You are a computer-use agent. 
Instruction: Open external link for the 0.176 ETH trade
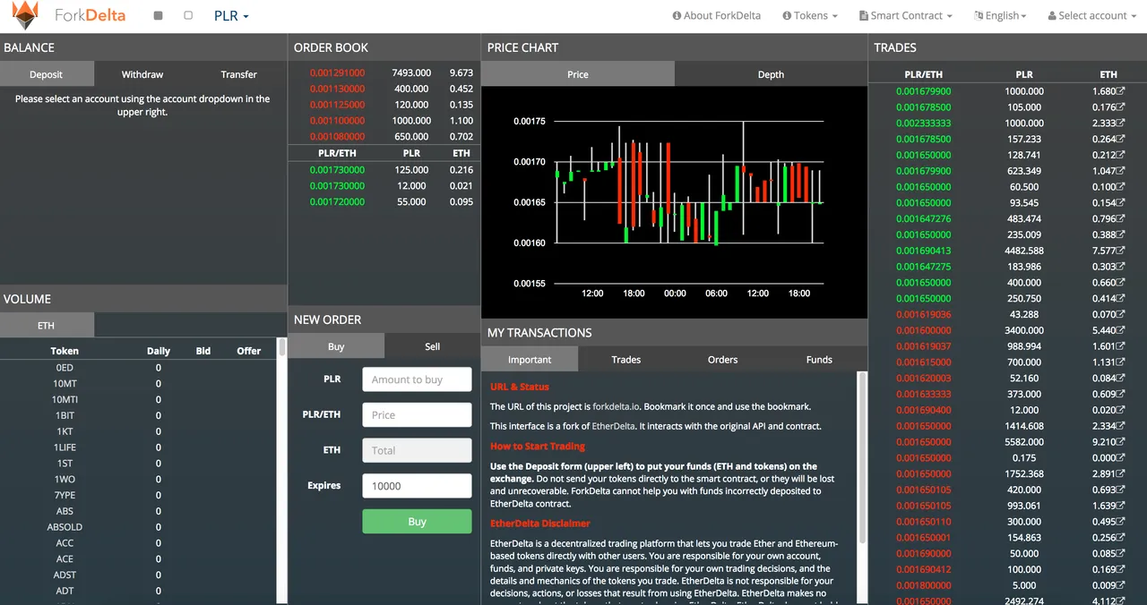point(1121,107)
